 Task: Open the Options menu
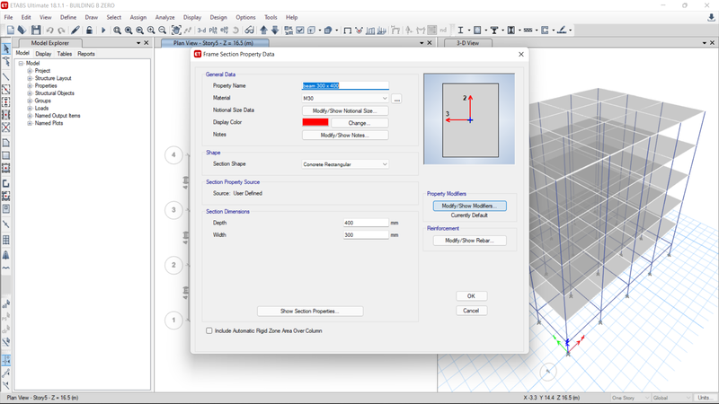[x=245, y=17]
